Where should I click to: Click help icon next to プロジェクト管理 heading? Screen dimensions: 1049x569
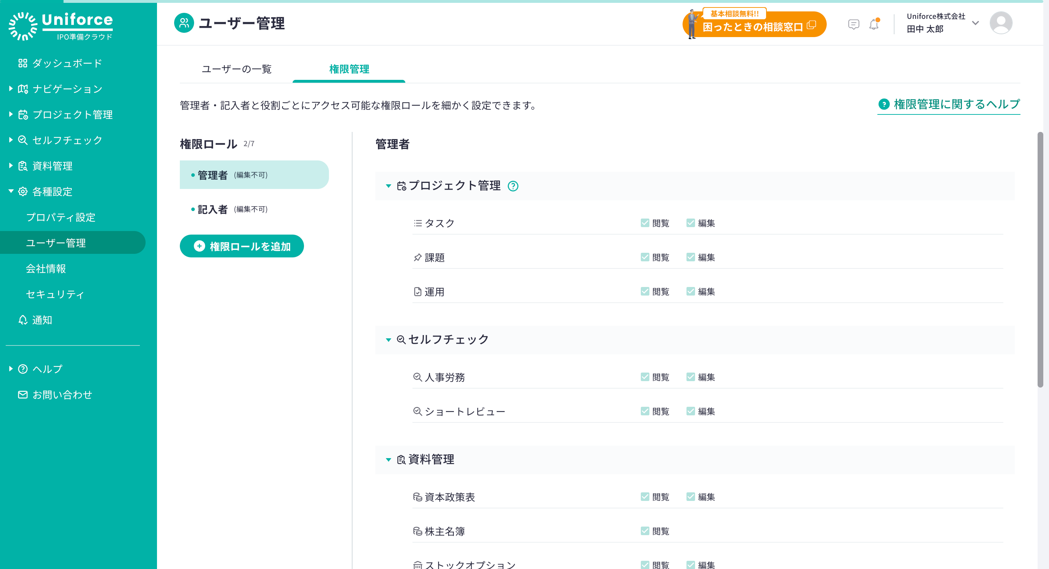pyautogui.click(x=513, y=186)
